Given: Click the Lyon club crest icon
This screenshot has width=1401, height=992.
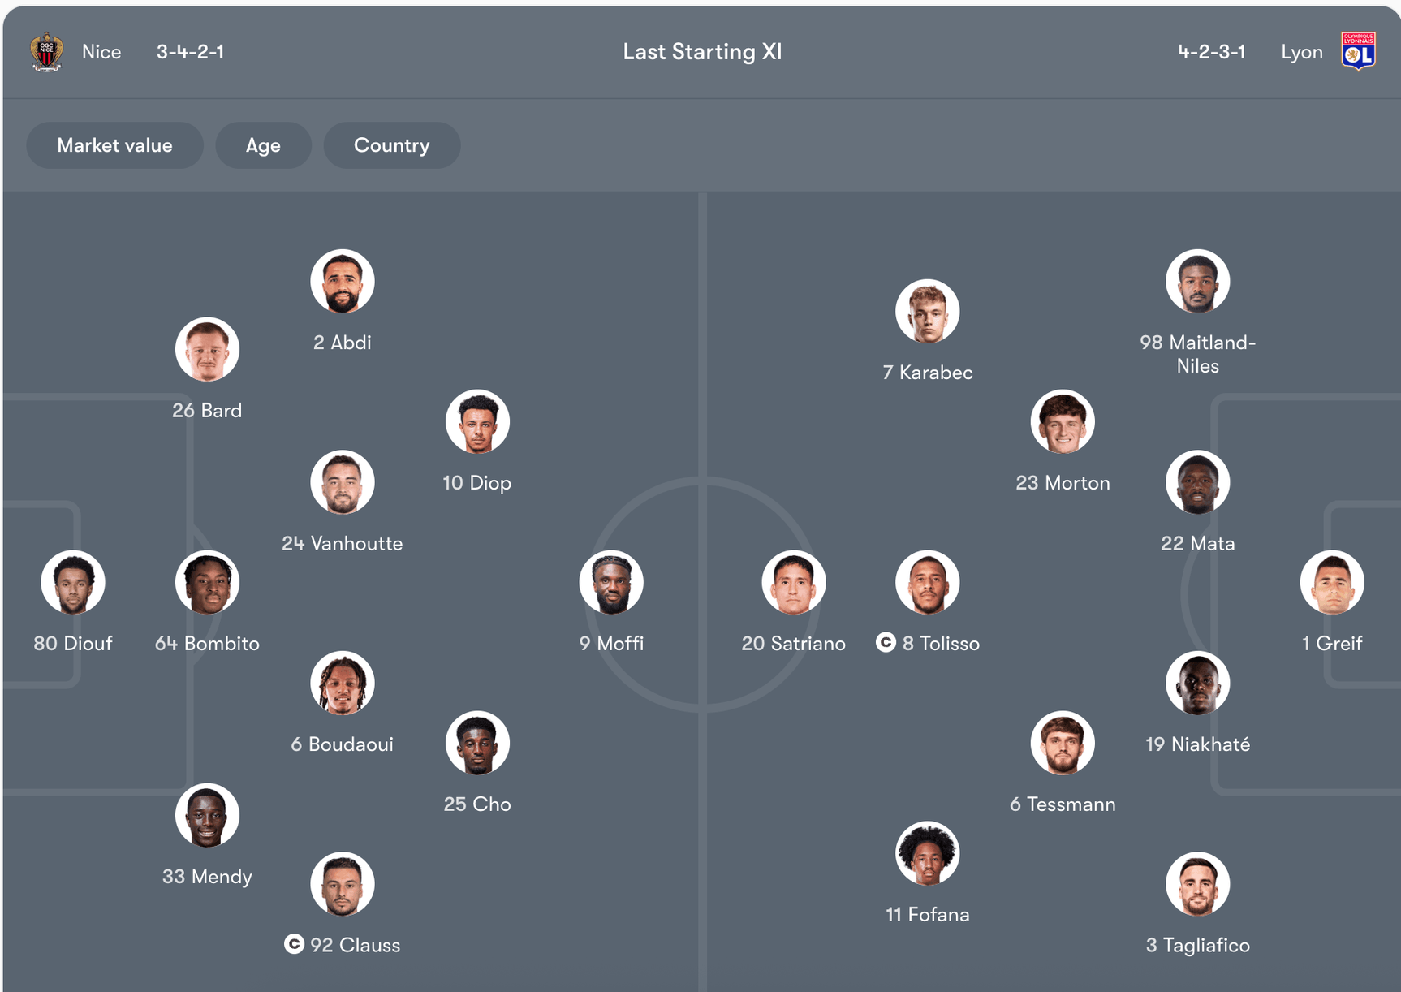Looking at the screenshot, I should pyautogui.click(x=1358, y=52).
